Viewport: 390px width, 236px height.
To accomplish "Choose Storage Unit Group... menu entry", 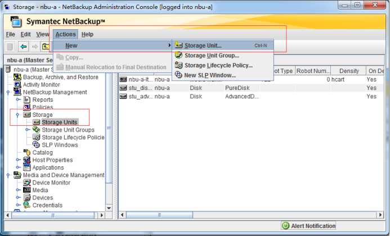I will coord(223,56).
